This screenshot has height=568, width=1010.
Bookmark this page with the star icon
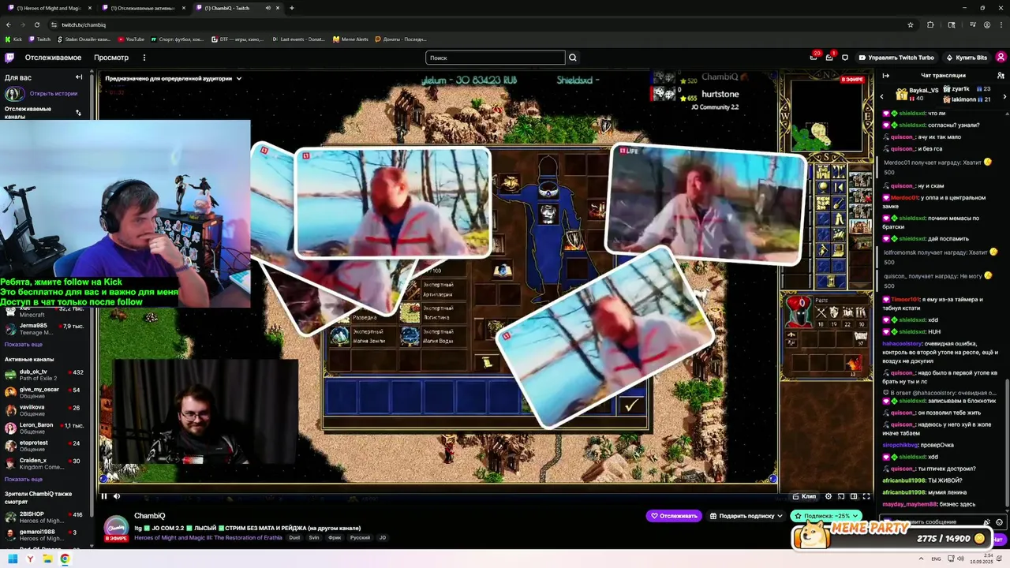911,24
